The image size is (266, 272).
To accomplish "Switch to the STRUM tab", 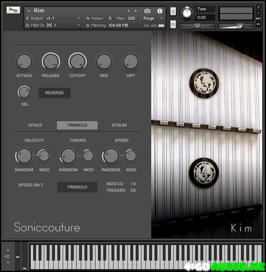I will (x=119, y=125).
